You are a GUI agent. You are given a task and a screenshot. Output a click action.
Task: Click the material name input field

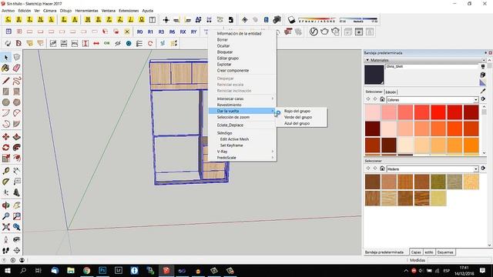pyautogui.click(x=431, y=67)
